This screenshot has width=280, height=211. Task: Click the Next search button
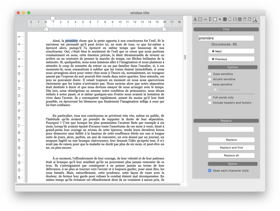tap(231, 51)
